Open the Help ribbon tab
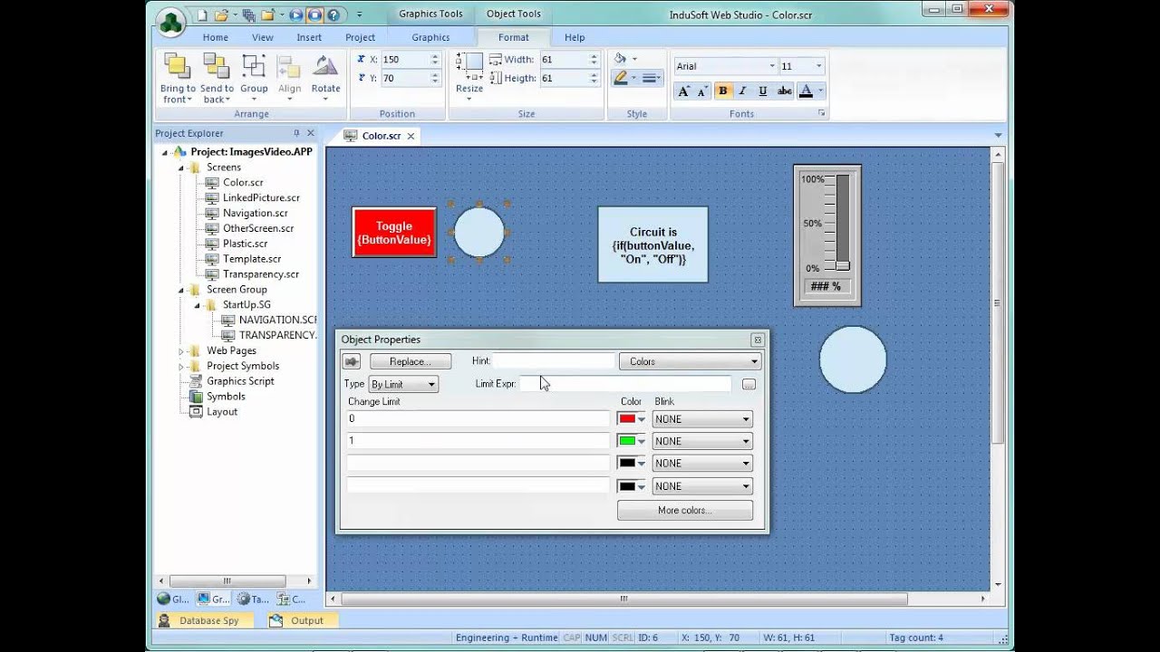The width and height of the screenshot is (1160, 652). [x=575, y=37]
